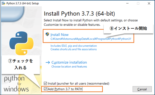155x95 pixels.
Task: Click 'Includes IDLE, pip and documentation' text
Action: pyautogui.click(x=74, y=46)
